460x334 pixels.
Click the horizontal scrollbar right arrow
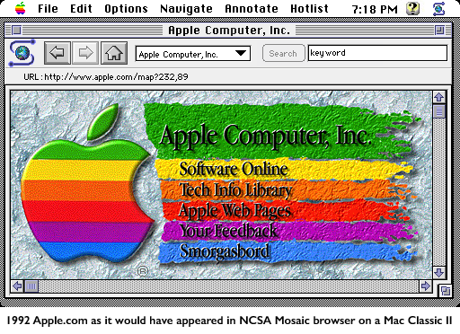pyautogui.click(x=425, y=286)
